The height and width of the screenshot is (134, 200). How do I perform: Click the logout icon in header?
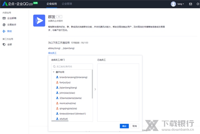198,4
